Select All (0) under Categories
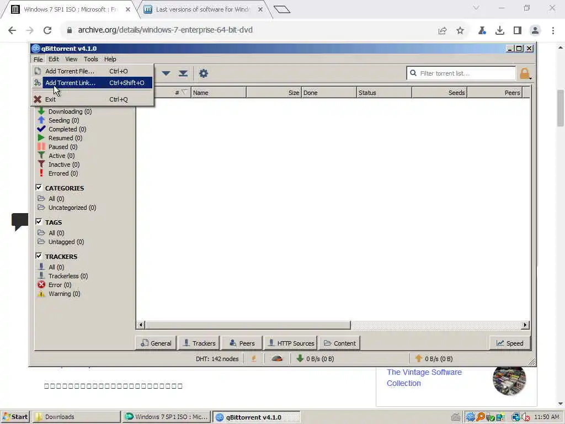Image resolution: width=565 pixels, height=424 pixels. [56, 199]
